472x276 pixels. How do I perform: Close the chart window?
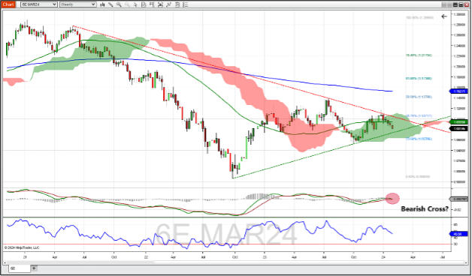pyautogui.click(x=467, y=4)
